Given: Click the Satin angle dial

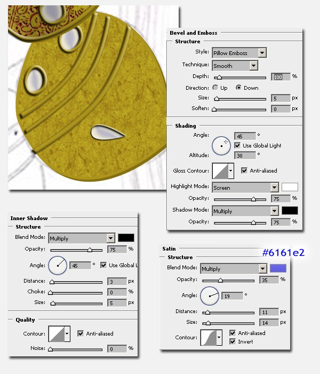Looking at the screenshot, I should (x=209, y=296).
